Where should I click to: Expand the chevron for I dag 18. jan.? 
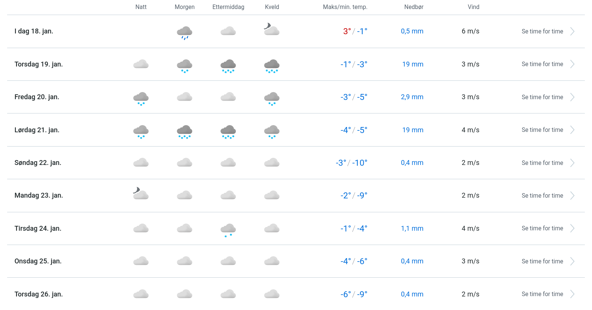pyautogui.click(x=572, y=32)
